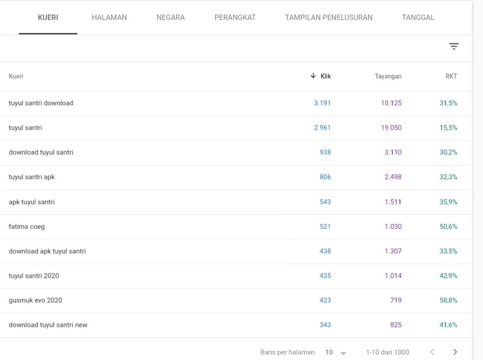Sort by the Tayangan column header
483x360 pixels.
tap(388, 76)
